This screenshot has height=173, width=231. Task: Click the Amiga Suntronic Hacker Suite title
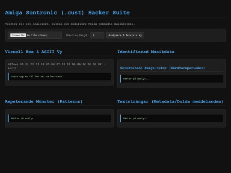point(67,13)
